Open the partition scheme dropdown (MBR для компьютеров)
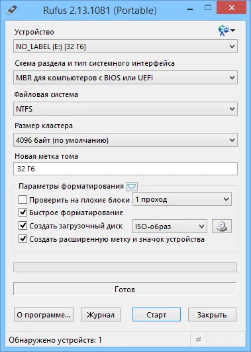The image size is (251, 352). [x=125, y=78]
